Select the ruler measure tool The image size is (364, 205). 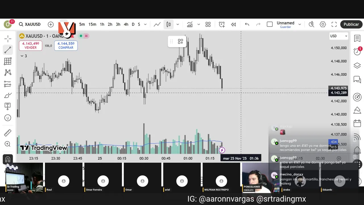point(8,133)
